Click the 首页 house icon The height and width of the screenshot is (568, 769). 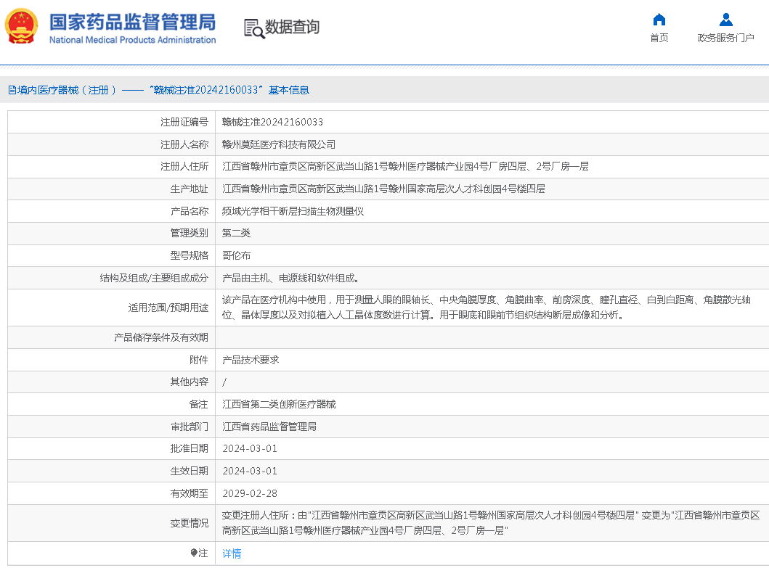(x=659, y=20)
